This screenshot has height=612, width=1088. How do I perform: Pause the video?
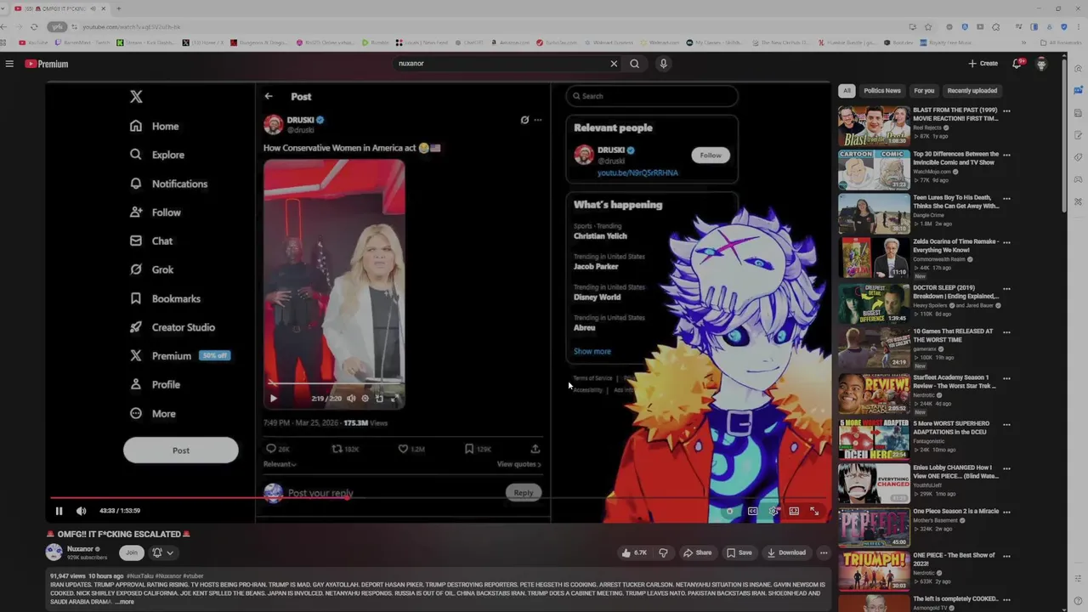coord(59,511)
